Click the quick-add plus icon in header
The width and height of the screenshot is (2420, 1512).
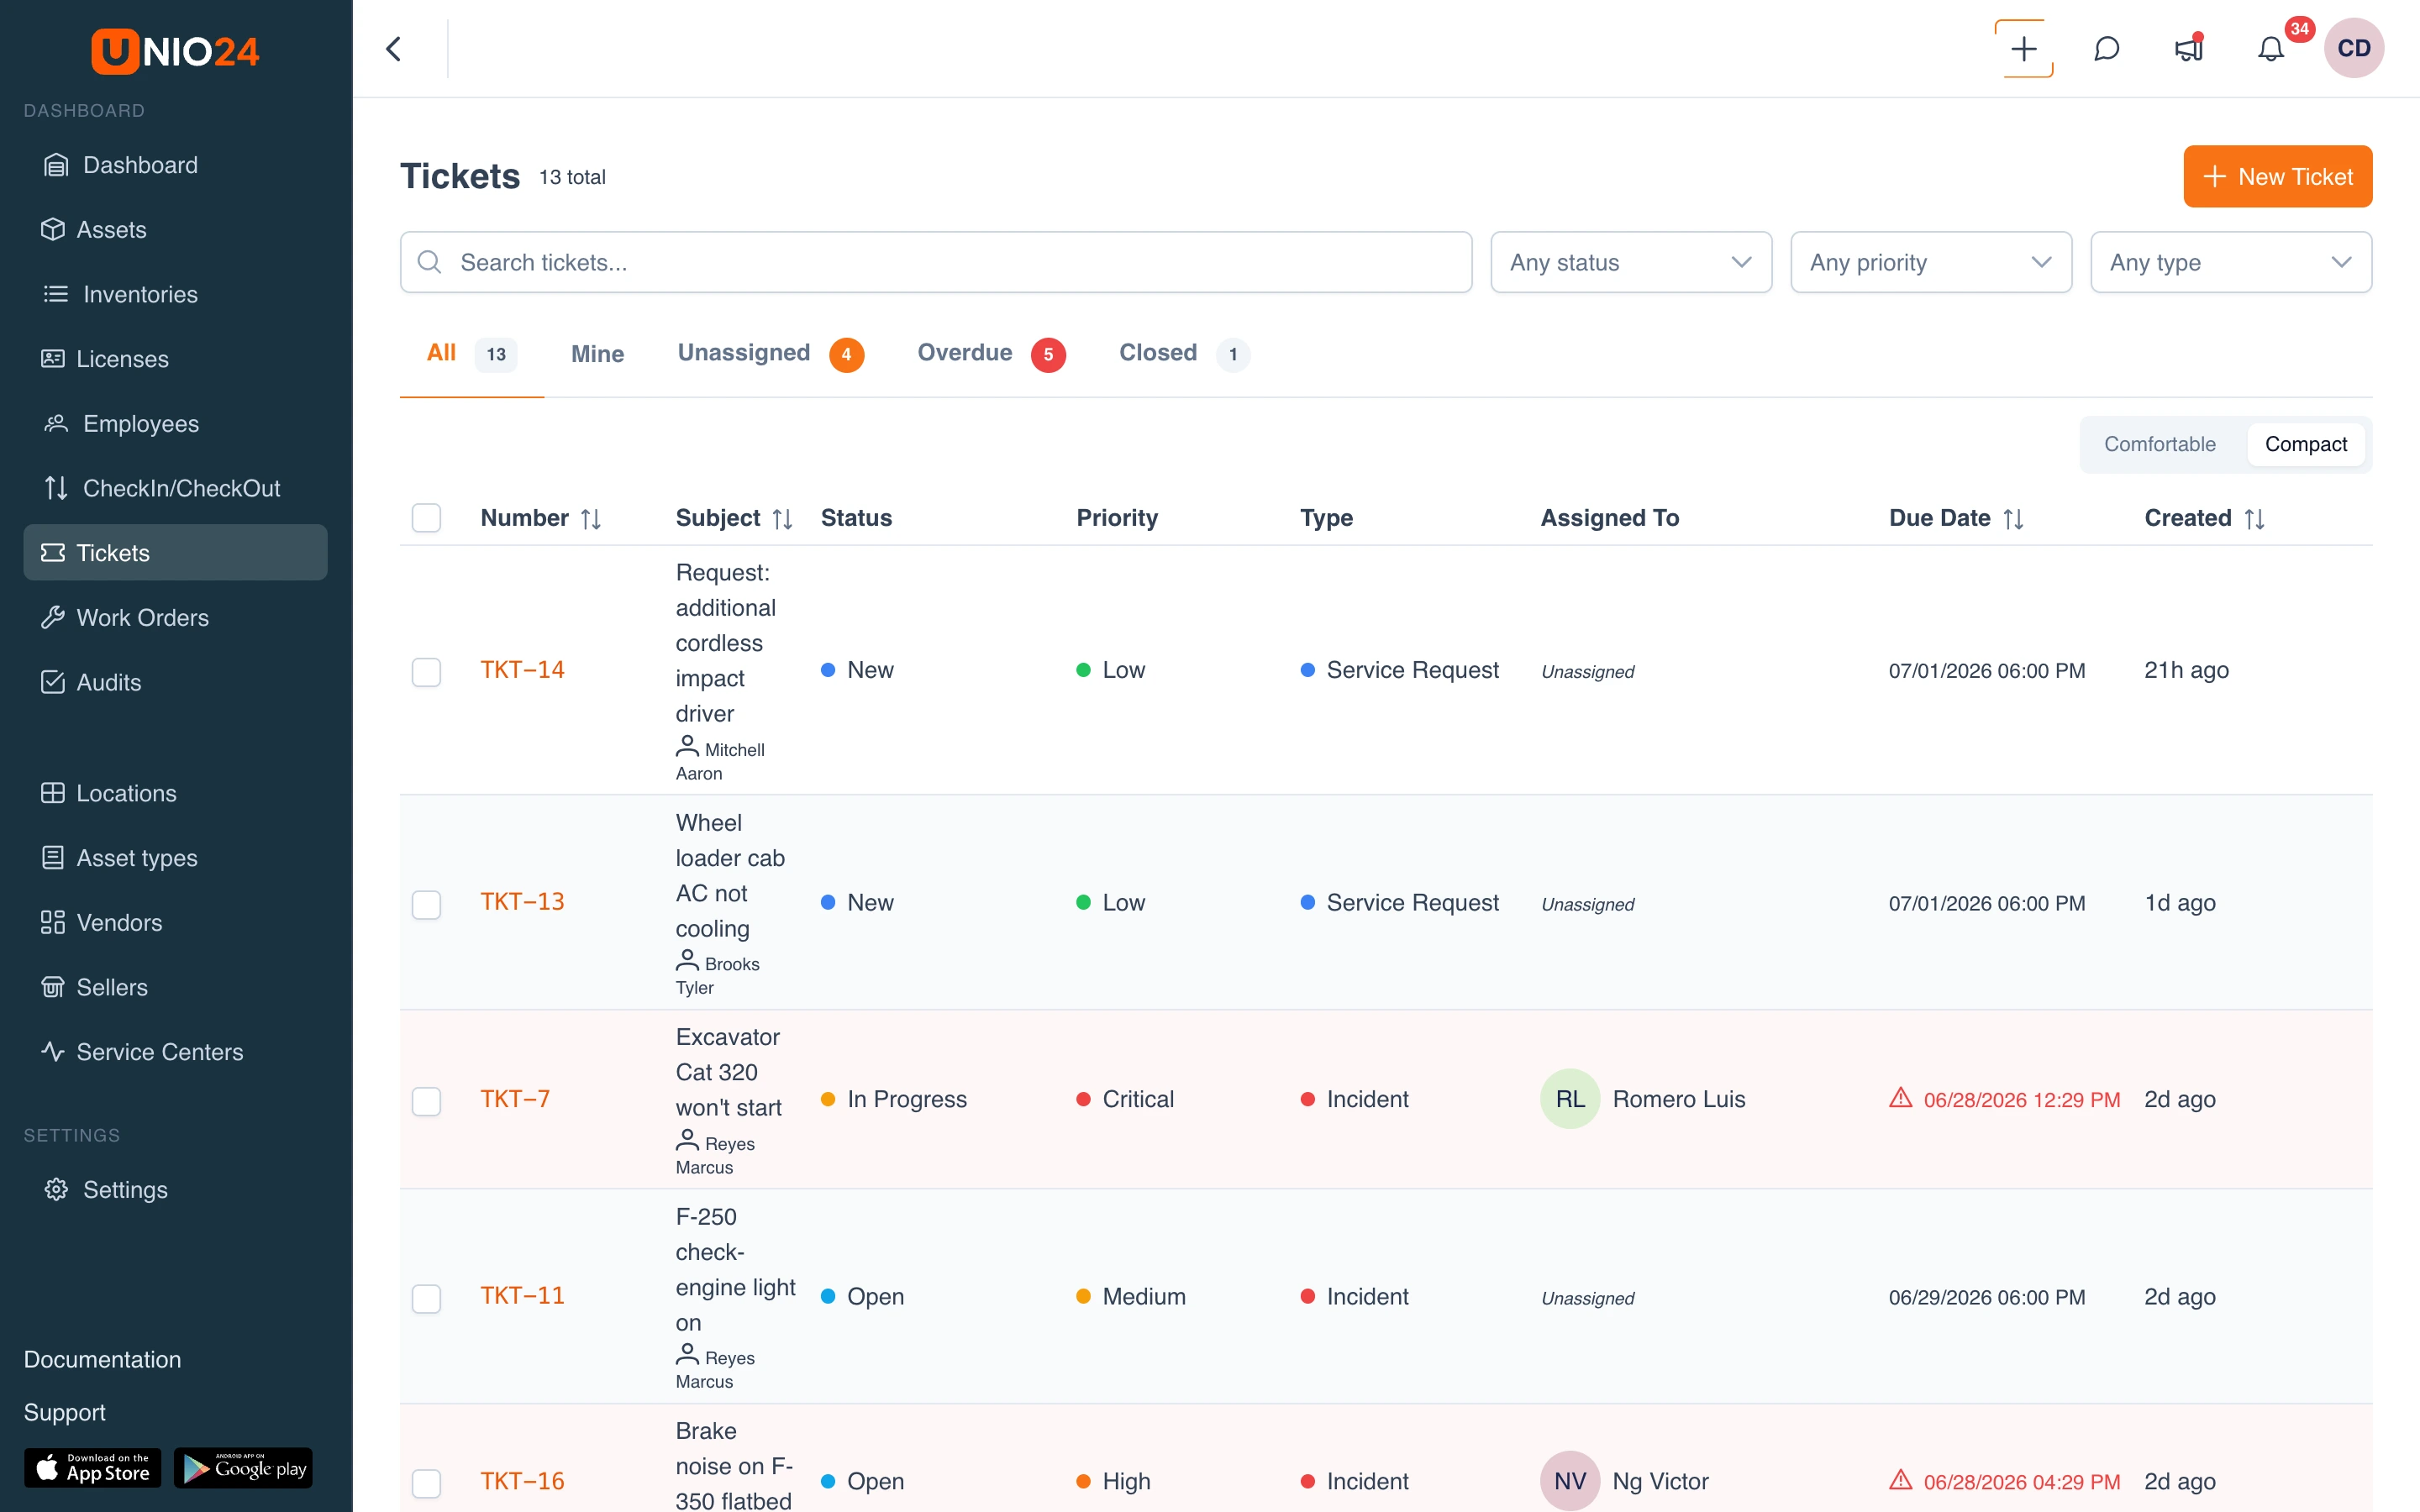tap(2024, 49)
